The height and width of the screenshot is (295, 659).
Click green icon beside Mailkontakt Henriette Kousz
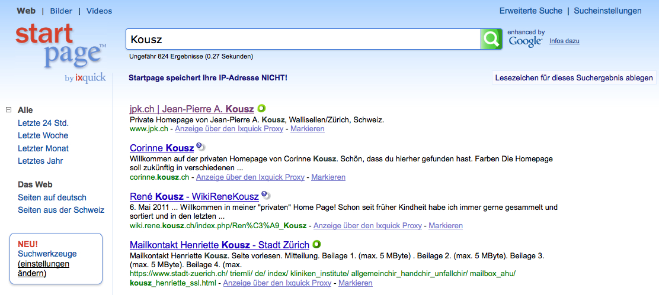click(316, 244)
